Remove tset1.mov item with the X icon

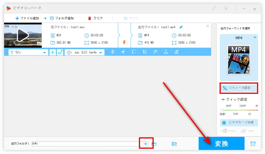click(x=208, y=26)
